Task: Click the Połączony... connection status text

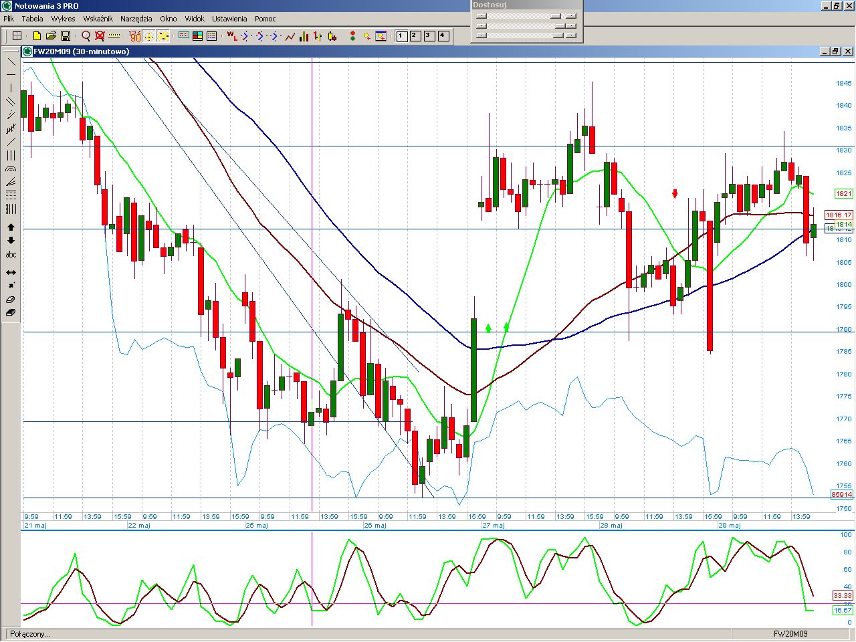Action: (x=30, y=634)
